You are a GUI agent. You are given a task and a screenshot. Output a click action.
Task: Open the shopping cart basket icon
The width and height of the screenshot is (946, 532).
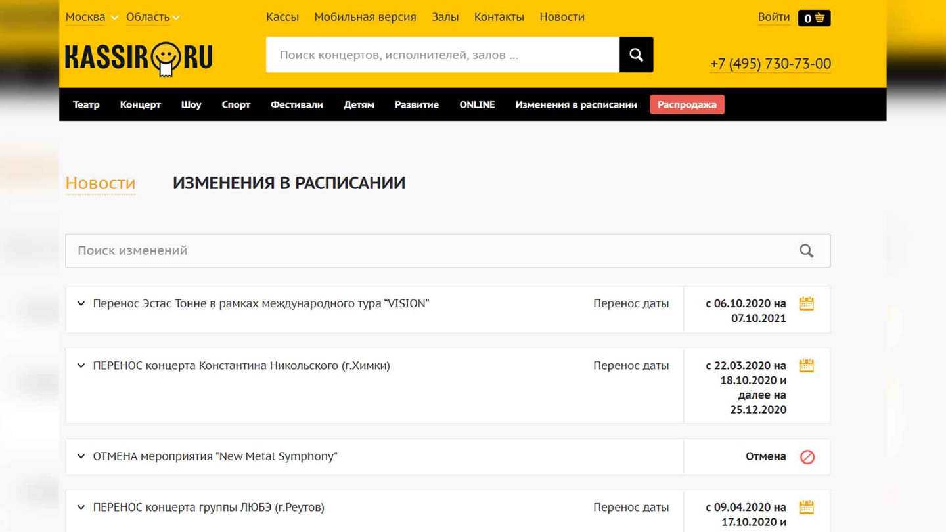(x=814, y=18)
